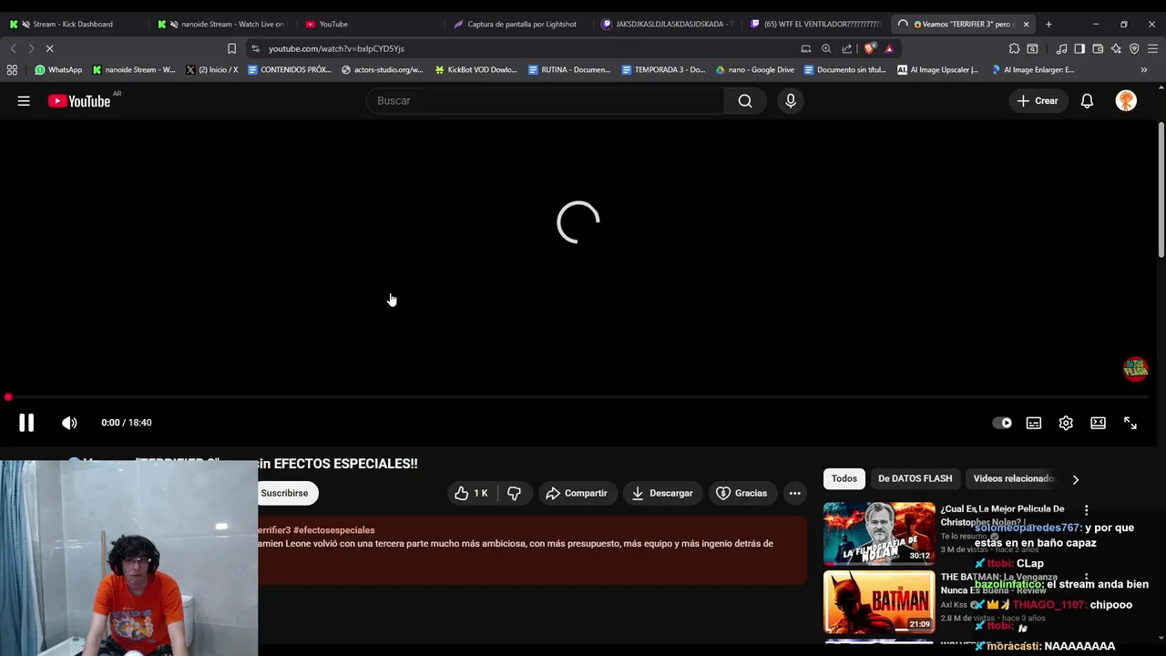The width and height of the screenshot is (1166, 656).
Task: Switch to WTF EL VENTILADOR tab
Action: click(x=815, y=24)
